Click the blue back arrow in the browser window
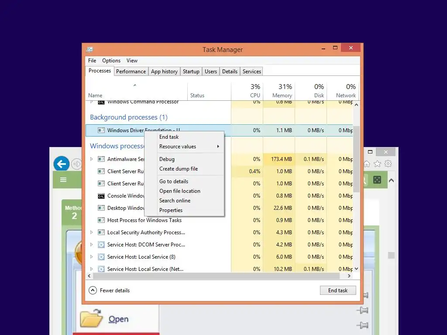This screenshot has height=335, width=447. click(61, 164)
